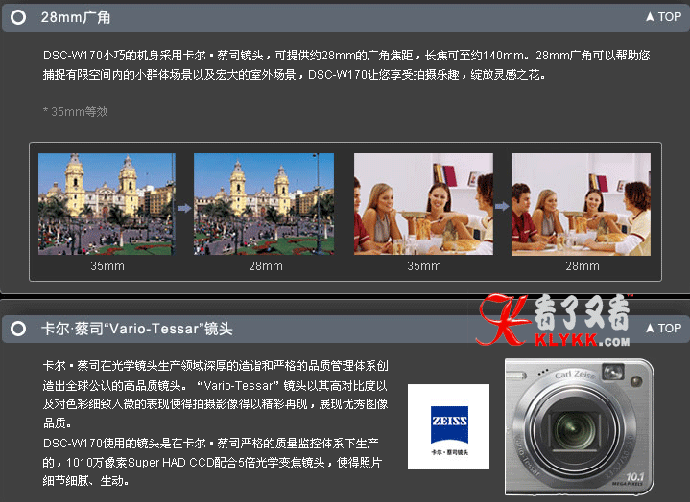Viewport: 690px width, 502px height.
Task: Click the line starting DSC-W170使用的镜头
Action: (x=211, y=444)
